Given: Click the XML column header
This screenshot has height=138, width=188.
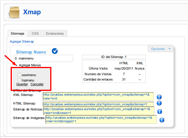Looking at the screenshot, I should [140, 63].
